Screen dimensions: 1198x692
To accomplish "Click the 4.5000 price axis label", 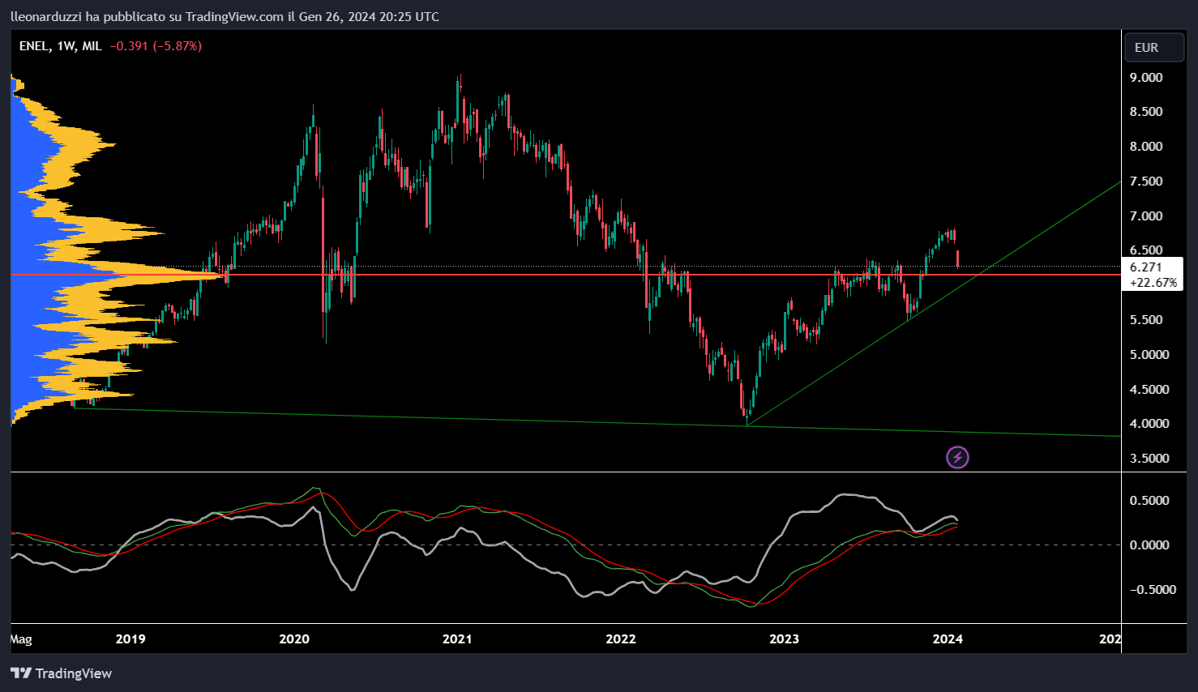I will click(x=1149, y=390).
